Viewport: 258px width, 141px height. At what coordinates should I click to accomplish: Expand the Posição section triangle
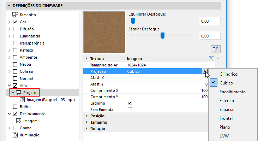(x=86, y=116)
